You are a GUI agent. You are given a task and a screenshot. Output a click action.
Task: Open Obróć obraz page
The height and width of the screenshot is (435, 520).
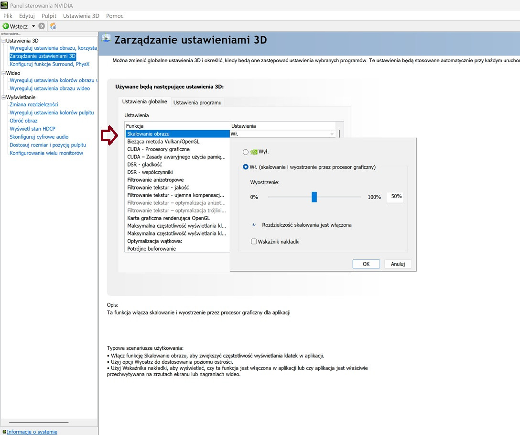[23, 121]
